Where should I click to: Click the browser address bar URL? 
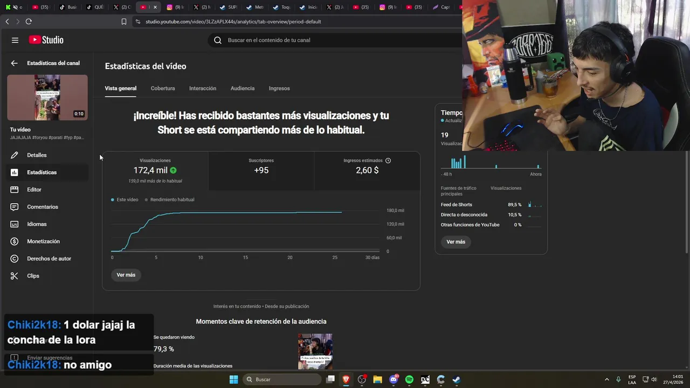[x=233, y=22]
